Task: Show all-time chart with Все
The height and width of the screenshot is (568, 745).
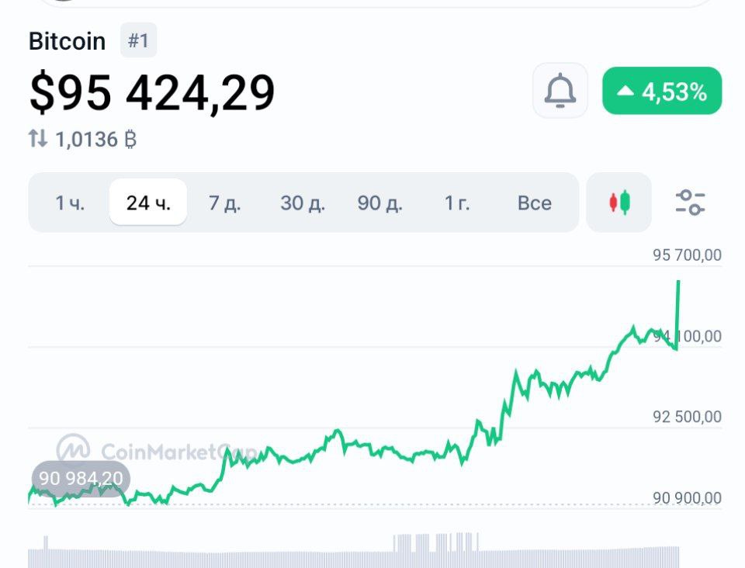Action: tap(535, 203)
